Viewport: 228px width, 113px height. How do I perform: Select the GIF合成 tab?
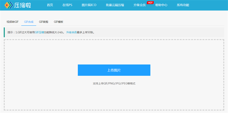click(x=29, y=22)
